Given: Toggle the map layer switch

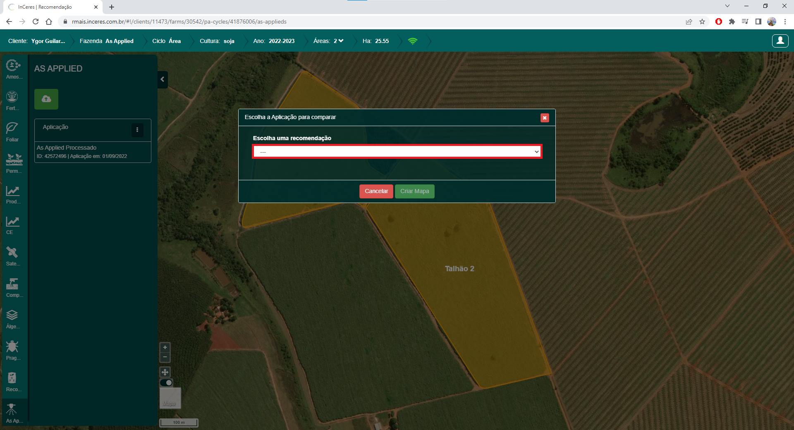Looking at the screenshot, I should click(166, 382).
